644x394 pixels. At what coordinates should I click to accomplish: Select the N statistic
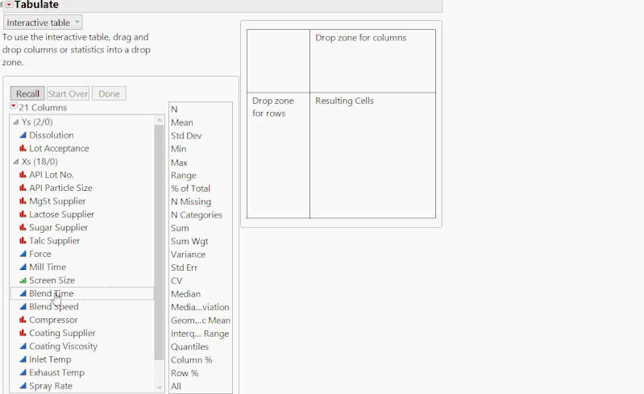[x=174, y=109]
